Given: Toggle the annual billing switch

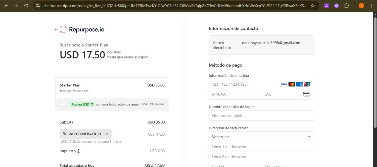Looking at the screenshot, I should click(64, 104).
